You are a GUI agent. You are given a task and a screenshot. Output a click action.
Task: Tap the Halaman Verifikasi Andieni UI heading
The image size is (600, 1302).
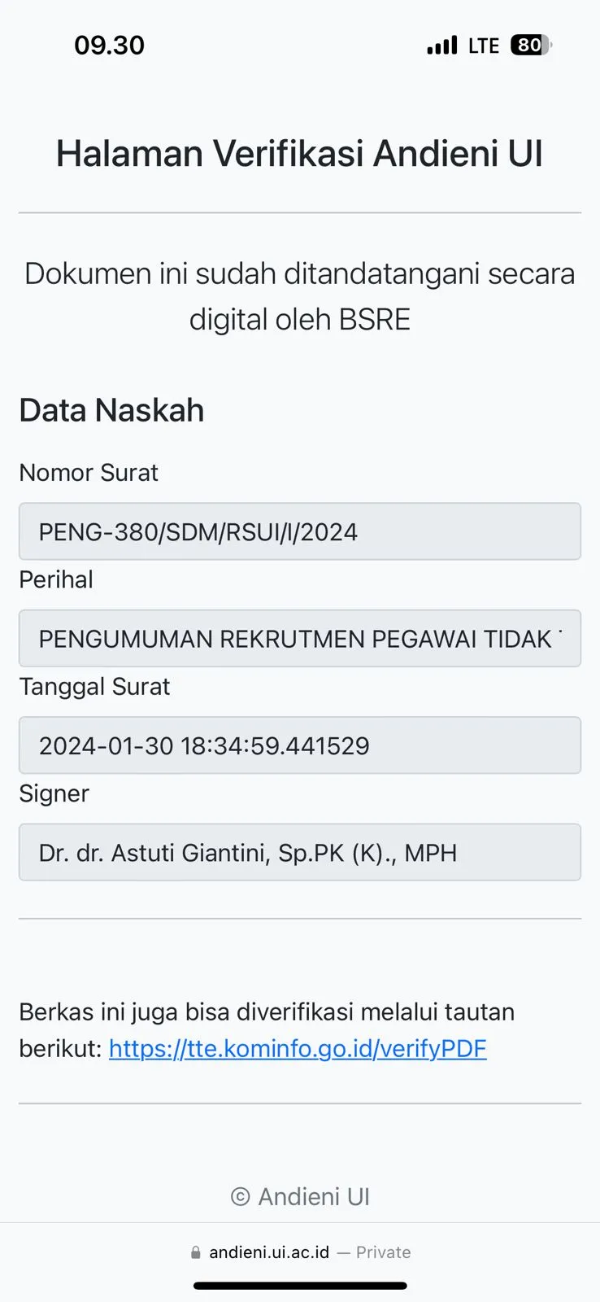point(299,153)
